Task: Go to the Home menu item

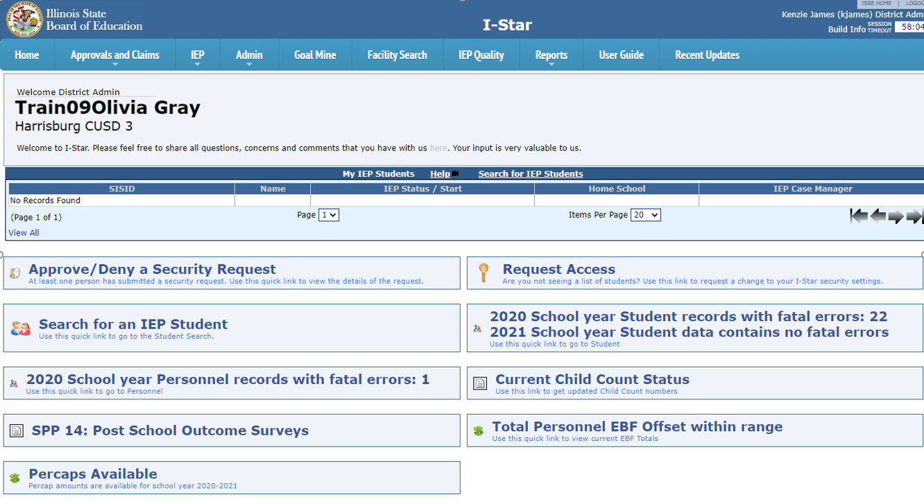Action: (27, 55)
